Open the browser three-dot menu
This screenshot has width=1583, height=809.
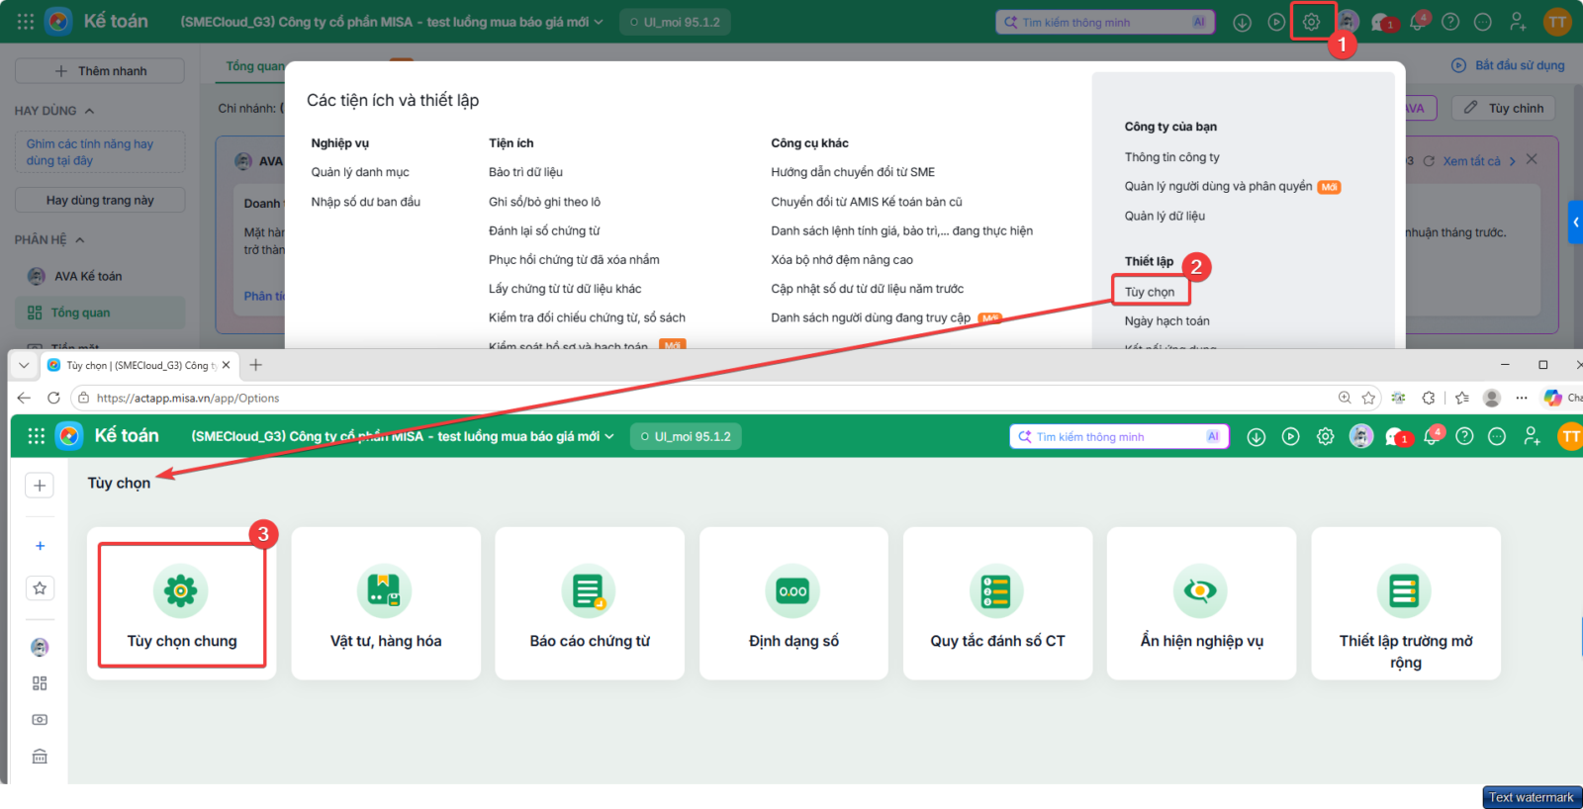click(x=1522, y=398)
